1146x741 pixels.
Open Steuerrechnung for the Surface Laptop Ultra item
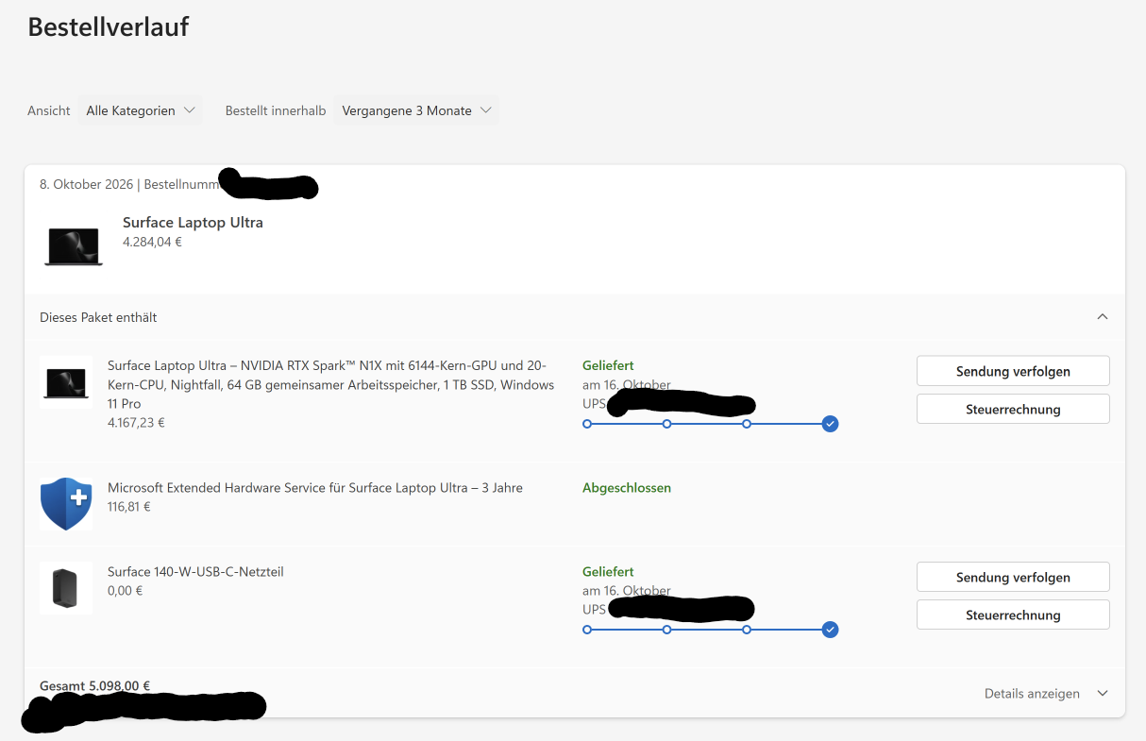tap(1013, 409)
